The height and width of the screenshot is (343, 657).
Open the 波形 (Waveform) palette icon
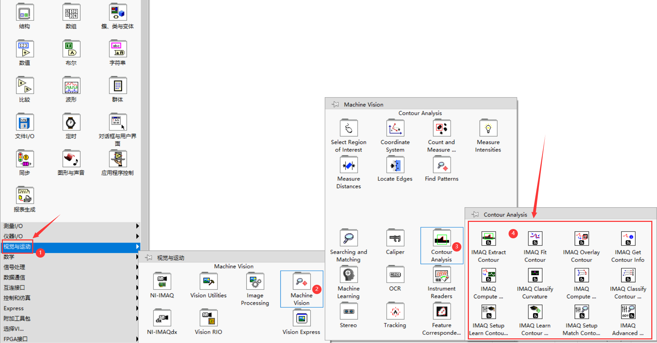pos(71,86)
